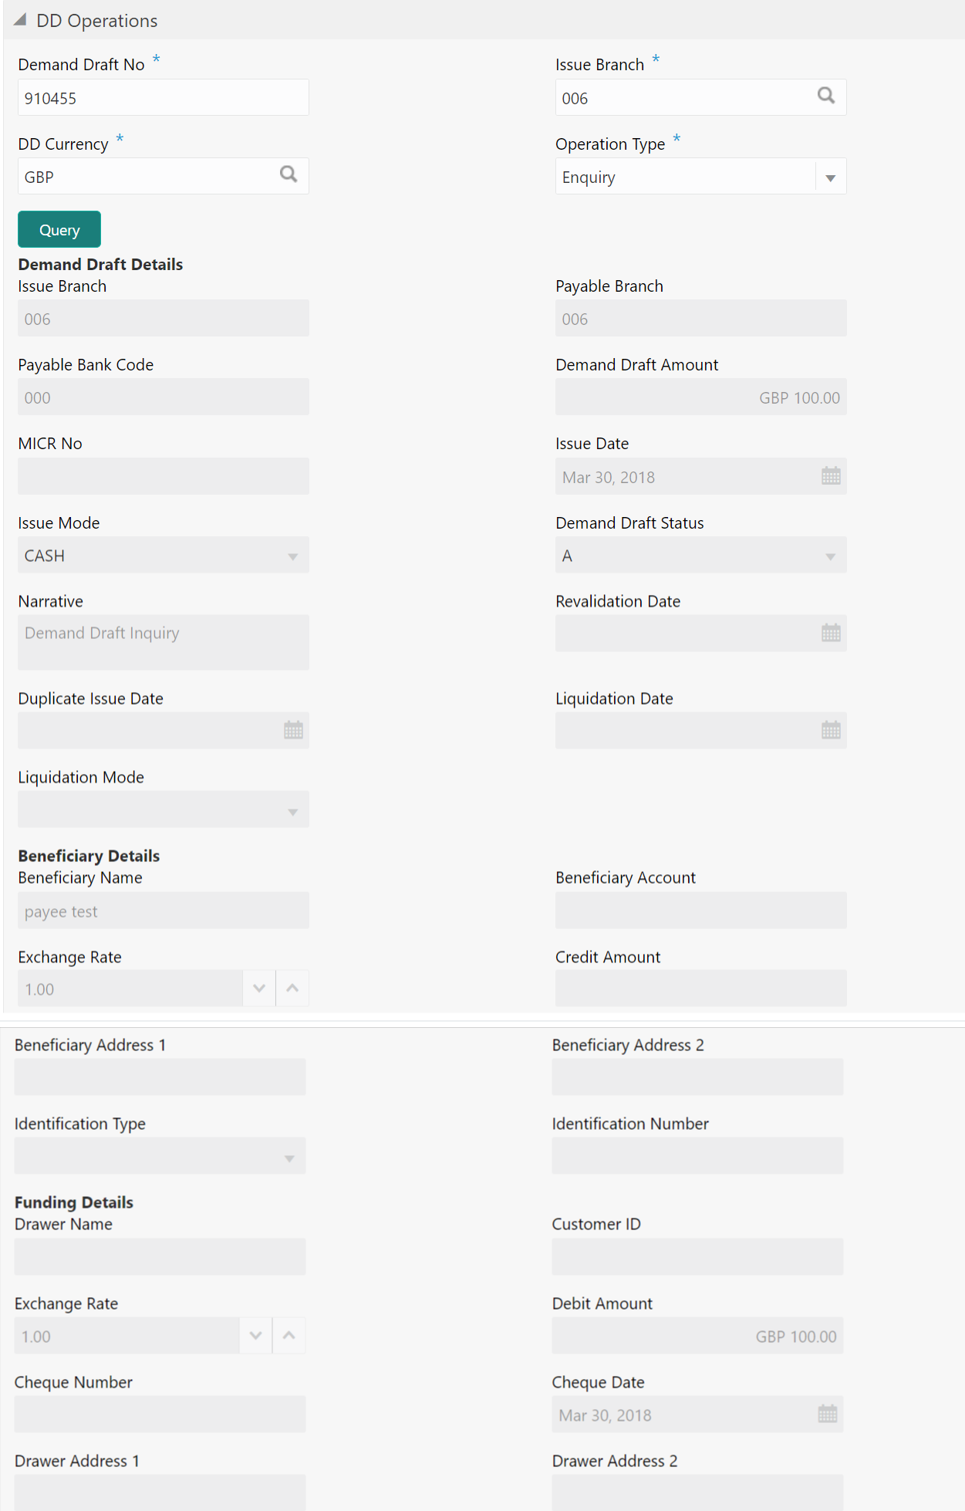Open the Identification Type dropdown

pyautogui.click(x=289, y=1158)
